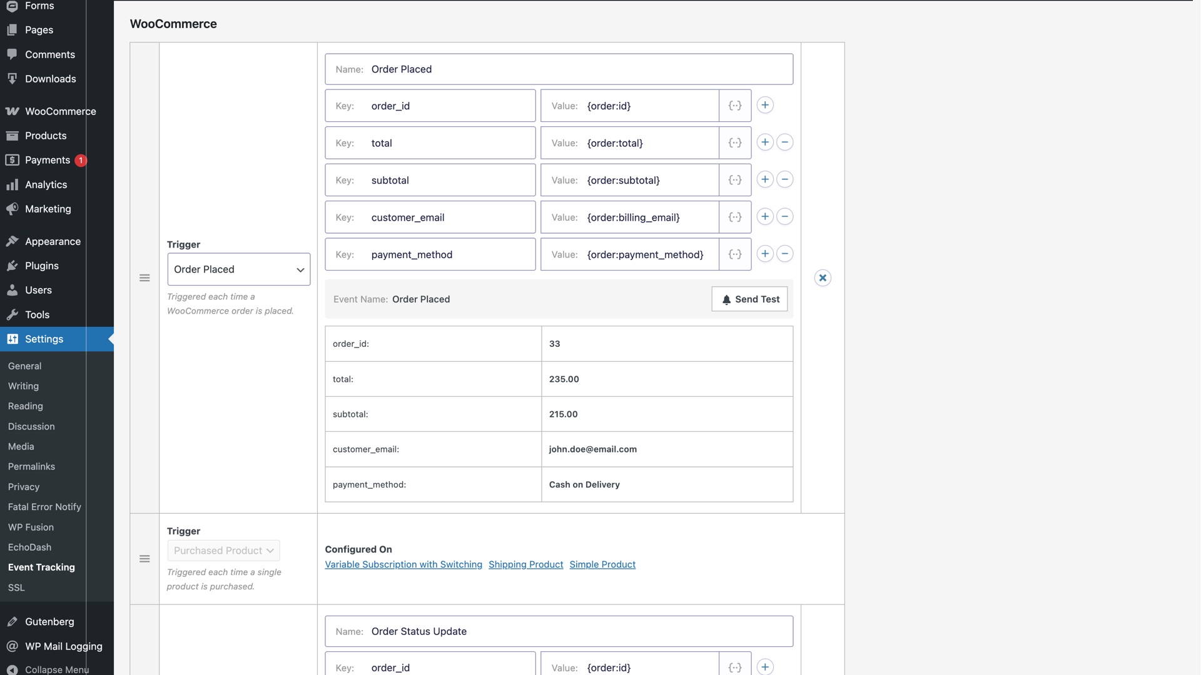The width and height of the screenshot is (1201, 675).
Task: Add row after the total key
Action: coord(764,142)
